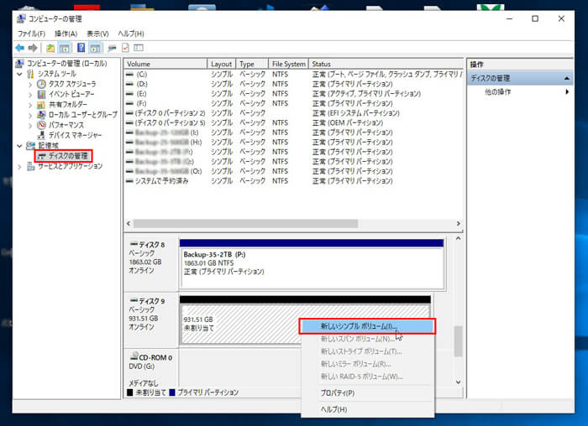
Task: Expand the ローカル ユーザーとグループ node
Action: coord(30,115)
